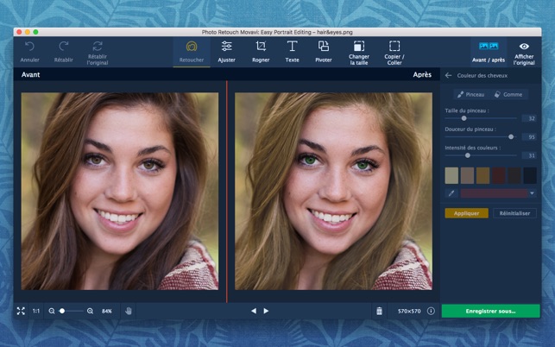Set zoom to 1:1
This screenshot has height=347, width=555.
click(36, 312)
